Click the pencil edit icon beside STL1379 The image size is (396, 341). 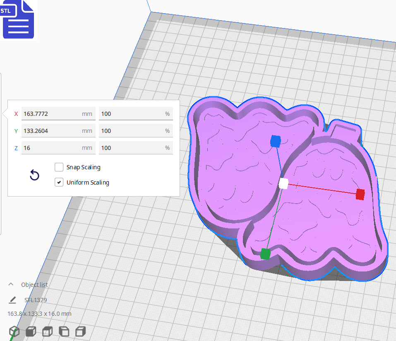pyautogui.click(x=12, y=300)
